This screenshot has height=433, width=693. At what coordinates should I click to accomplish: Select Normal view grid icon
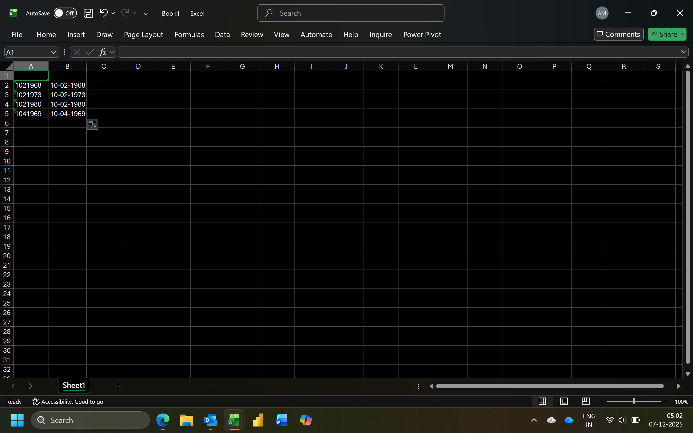point(542,401)
